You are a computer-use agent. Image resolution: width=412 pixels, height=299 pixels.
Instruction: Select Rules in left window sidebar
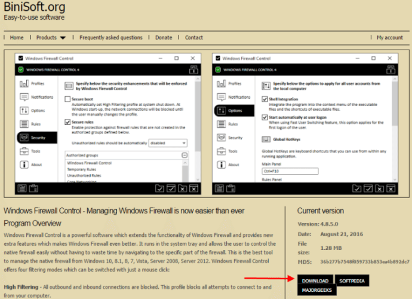(x=30, y=124)
